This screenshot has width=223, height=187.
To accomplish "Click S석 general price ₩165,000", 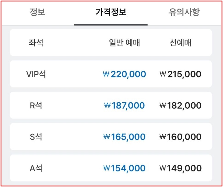I will point(124,137).
